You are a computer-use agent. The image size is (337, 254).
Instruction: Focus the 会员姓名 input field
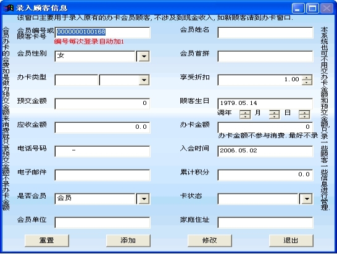click(265, 33)
